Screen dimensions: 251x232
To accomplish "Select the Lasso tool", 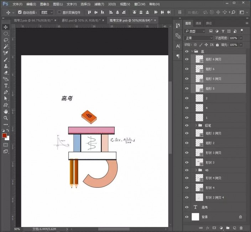I will 6,40.
